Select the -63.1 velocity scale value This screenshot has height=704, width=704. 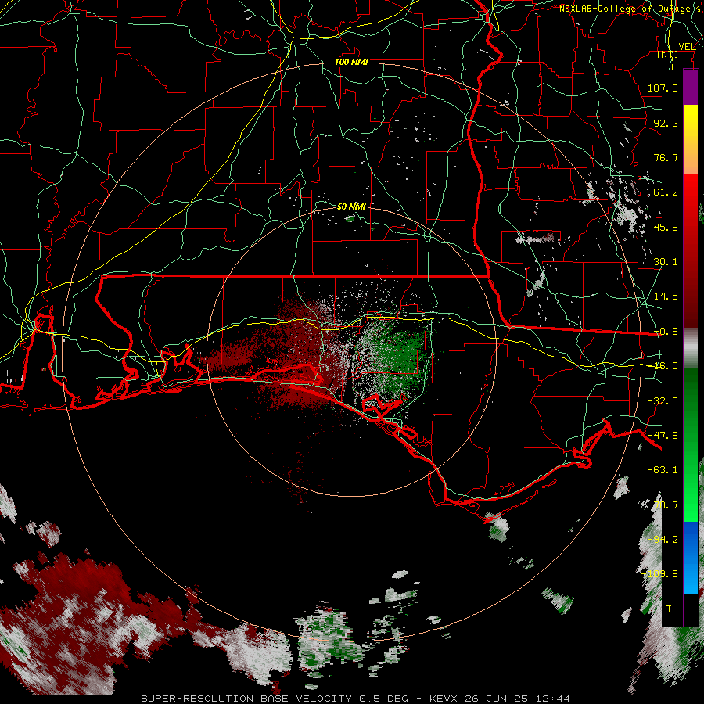point(663,470)
